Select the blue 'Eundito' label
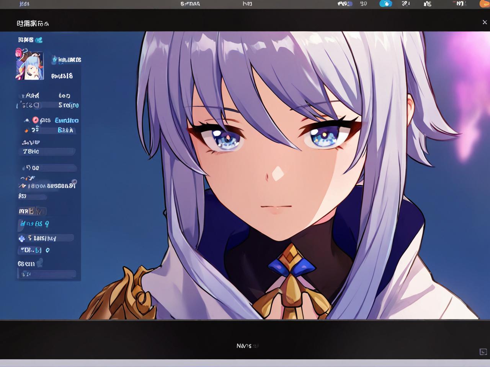Viewport: 490px width, 367px height. pos(67,120)
